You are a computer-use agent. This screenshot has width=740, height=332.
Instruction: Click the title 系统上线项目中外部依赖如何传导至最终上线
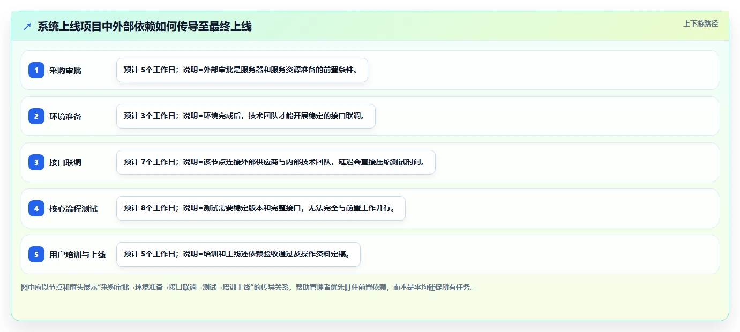145,26
